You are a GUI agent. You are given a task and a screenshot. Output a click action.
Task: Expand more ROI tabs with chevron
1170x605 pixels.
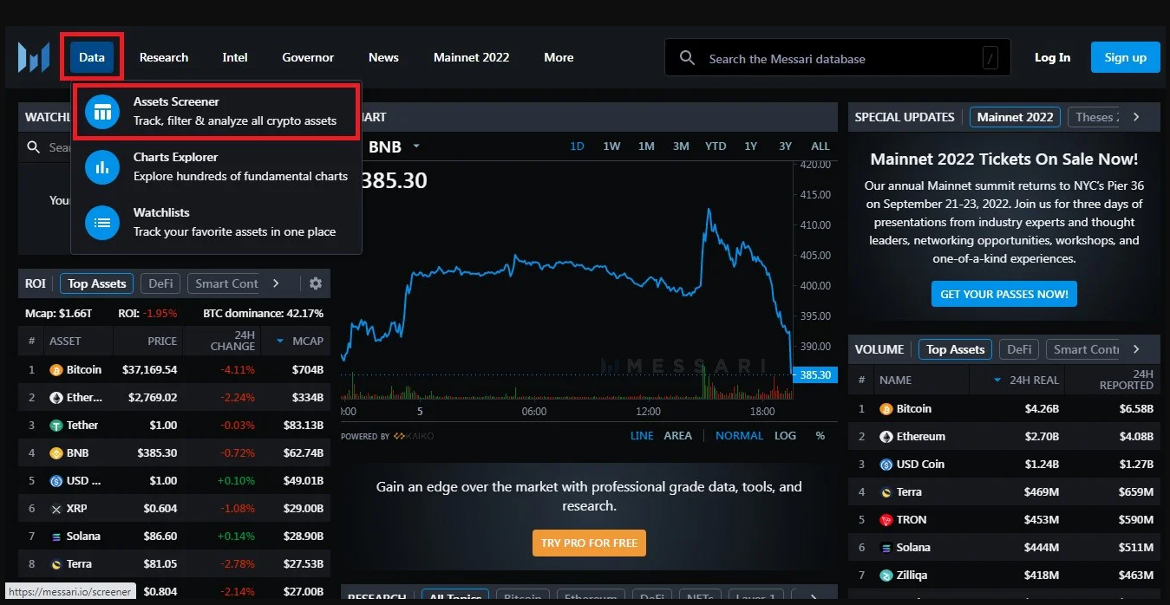pos(276,283)
